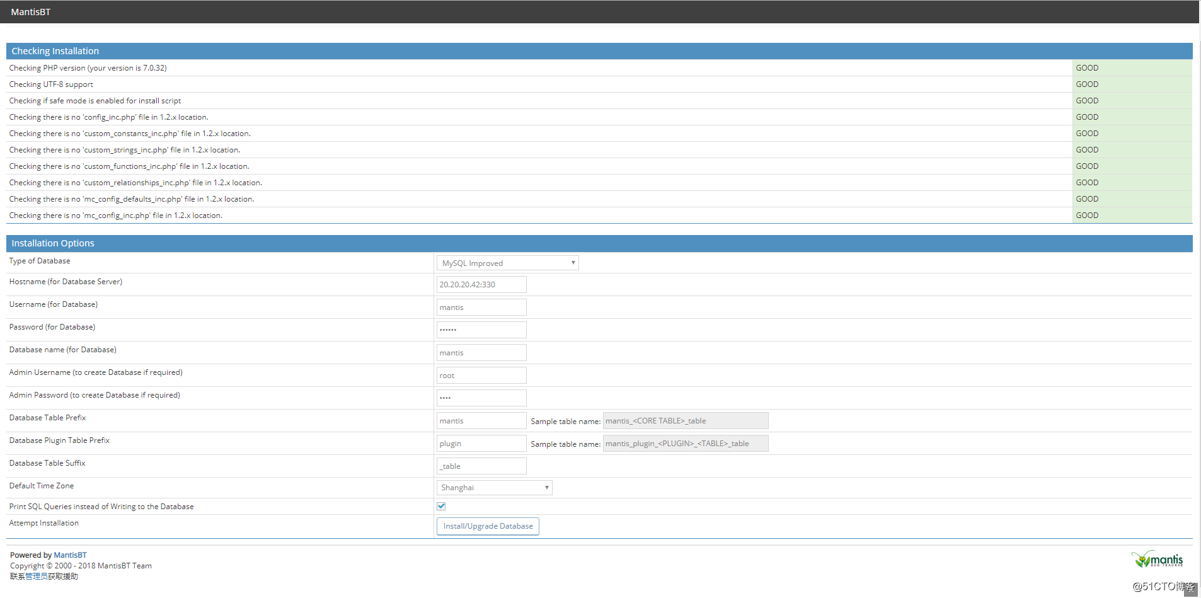Click 'Checking UTF-8 support' text

pos(51,84)
